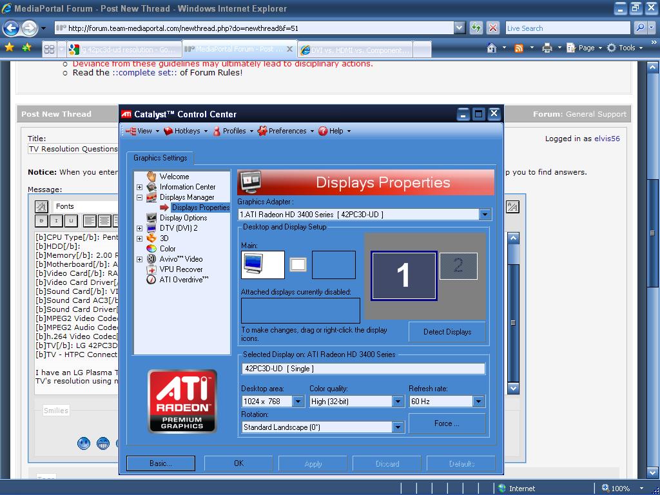Open the Fonts dropdown in editor
Screen dimensions: 660x495
pos(86,206)
